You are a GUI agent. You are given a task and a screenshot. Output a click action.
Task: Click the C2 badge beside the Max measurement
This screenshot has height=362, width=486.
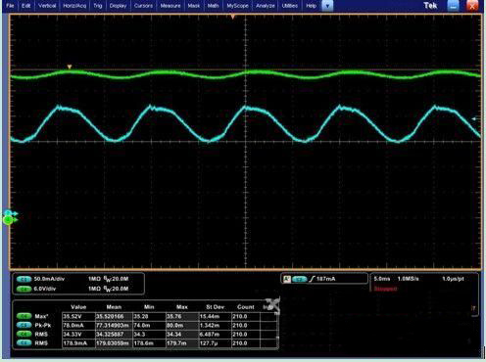click(24, 316)
